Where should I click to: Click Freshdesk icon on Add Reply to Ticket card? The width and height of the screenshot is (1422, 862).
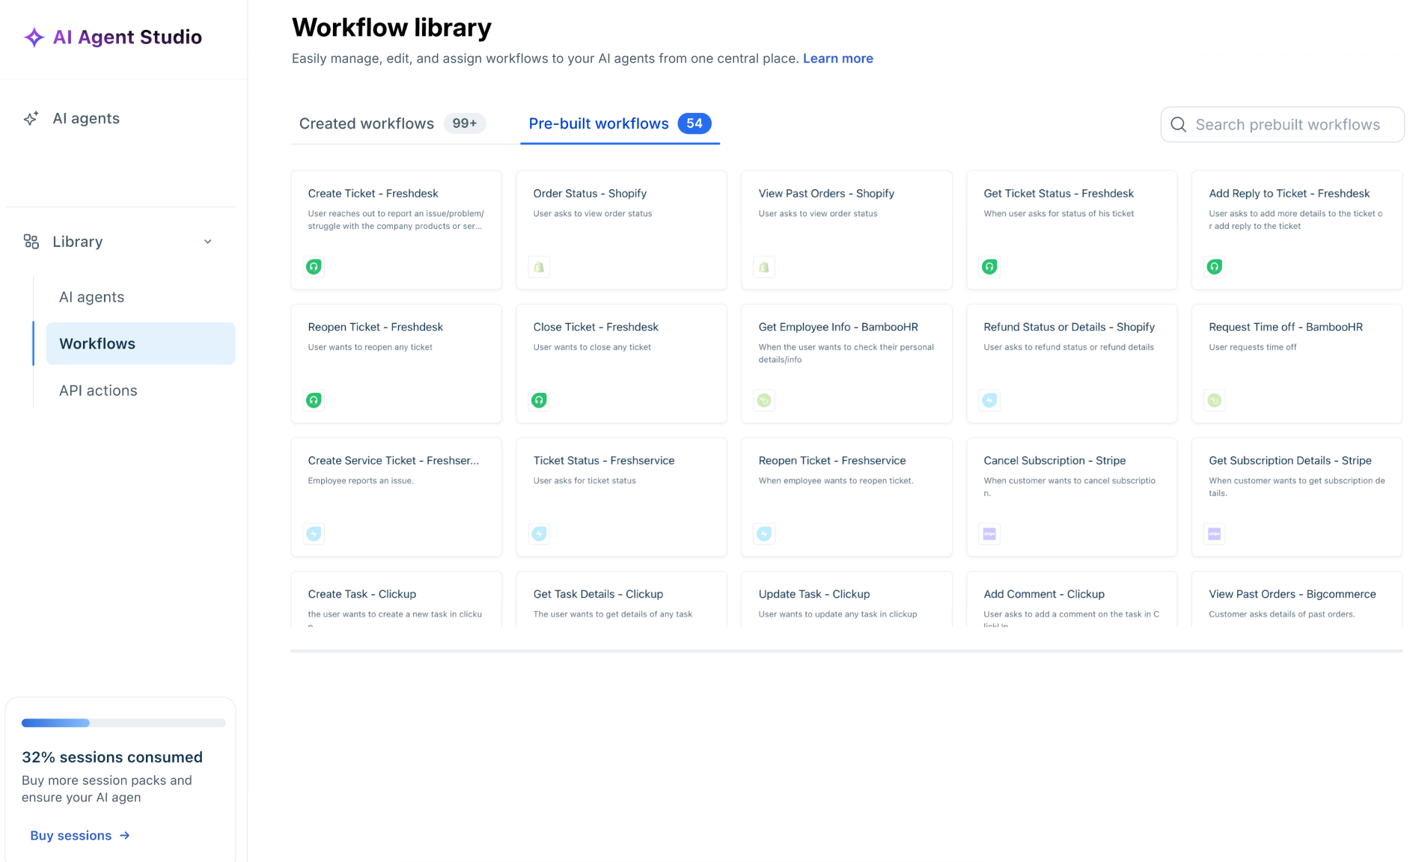click(1215, 266)
